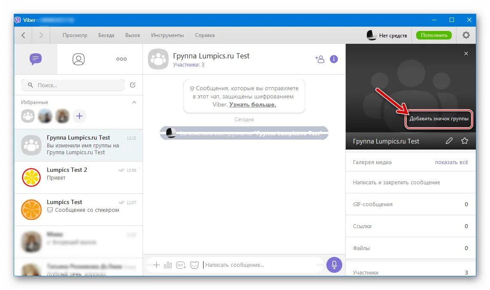Click the Участники: 3 link in header
The width and height of the screenshot is (490, 290).
189,65
